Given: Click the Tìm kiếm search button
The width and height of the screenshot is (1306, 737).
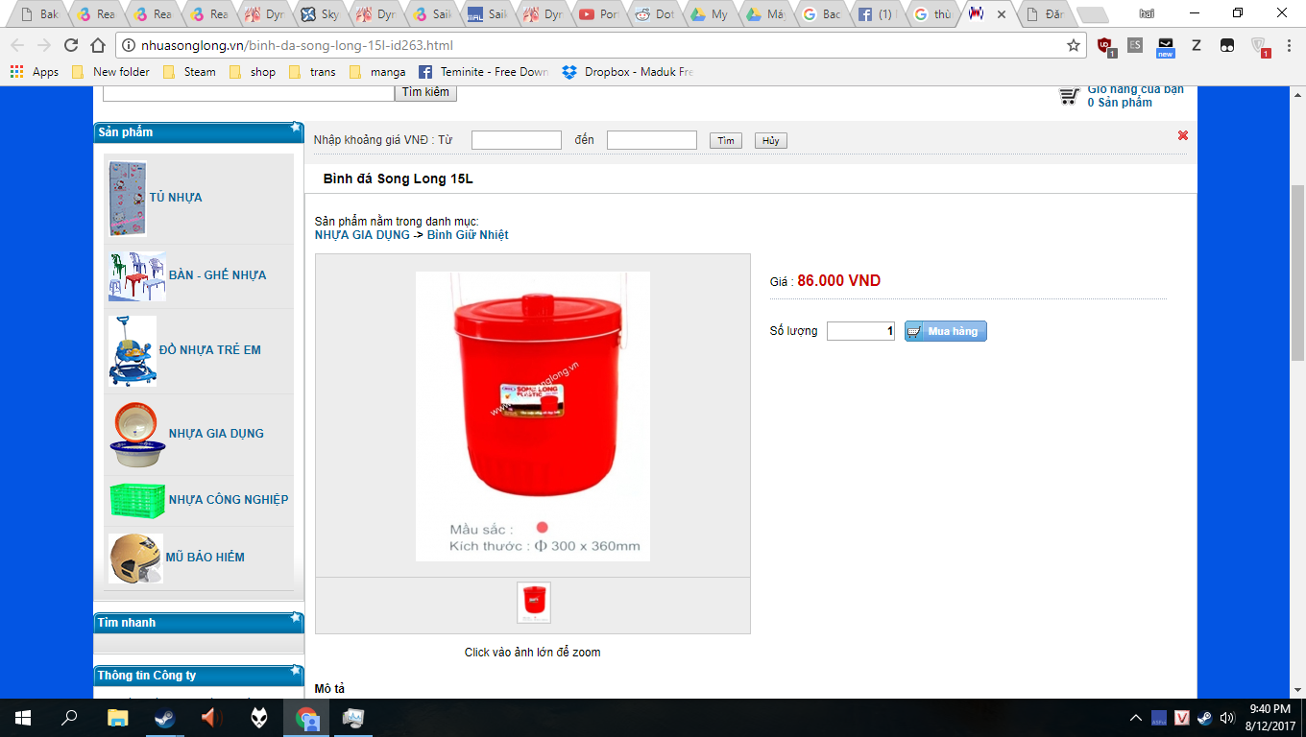Looking at the screenshot, I should (x=425, y=92).
